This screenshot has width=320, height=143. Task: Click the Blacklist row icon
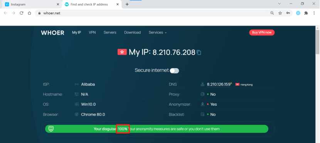pos(202,114)
